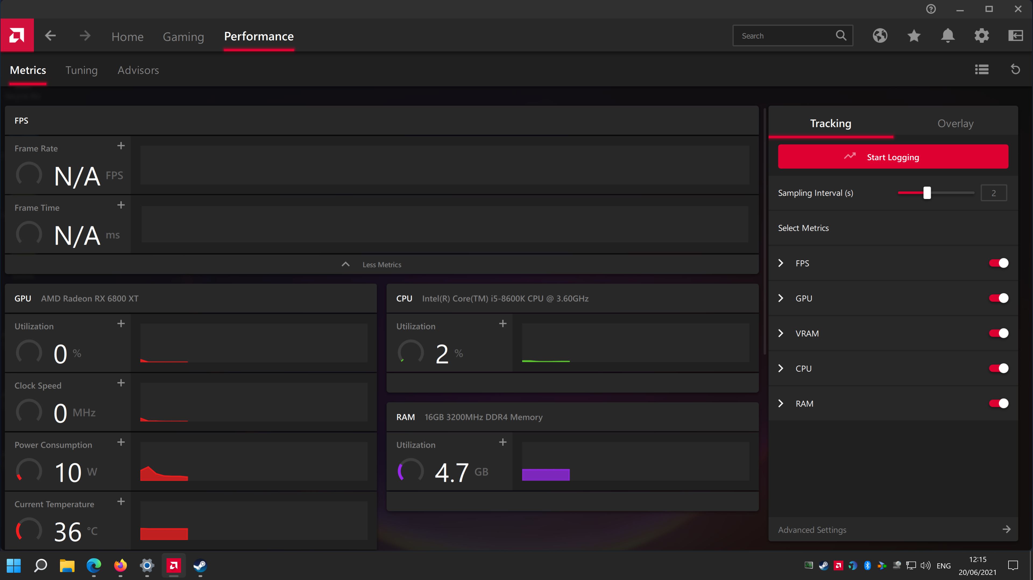
Task: Click the reset circular arrow icon
Action: coord(1015,70)
